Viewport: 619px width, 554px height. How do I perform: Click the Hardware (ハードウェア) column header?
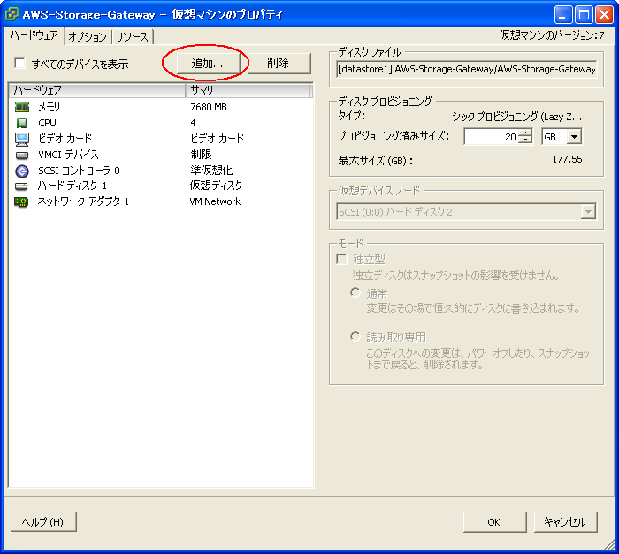tap(97, 90)
